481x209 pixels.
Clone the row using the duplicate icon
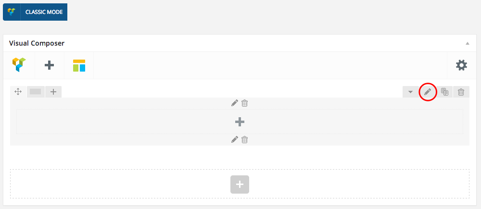coord(444,92)
